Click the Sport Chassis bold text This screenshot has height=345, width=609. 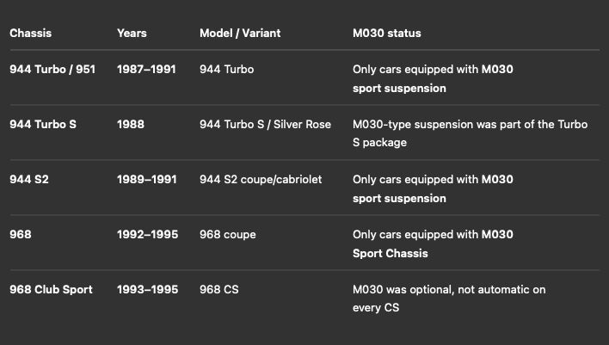391,254
